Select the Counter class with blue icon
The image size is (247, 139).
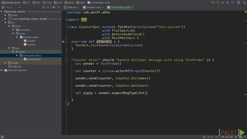(x=30, y=41)
